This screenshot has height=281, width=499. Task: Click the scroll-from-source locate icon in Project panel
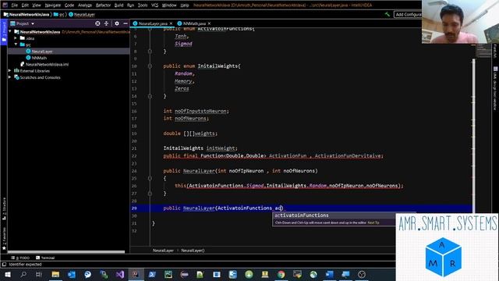point(97,23)
